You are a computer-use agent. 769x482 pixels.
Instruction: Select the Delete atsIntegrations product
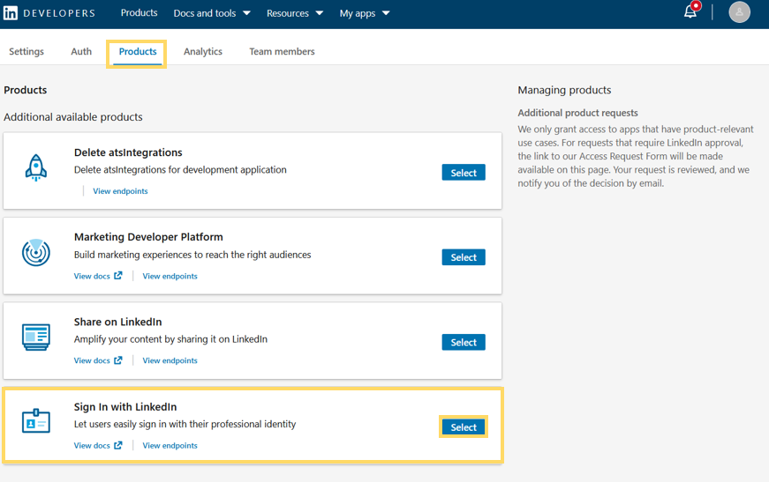464,172
